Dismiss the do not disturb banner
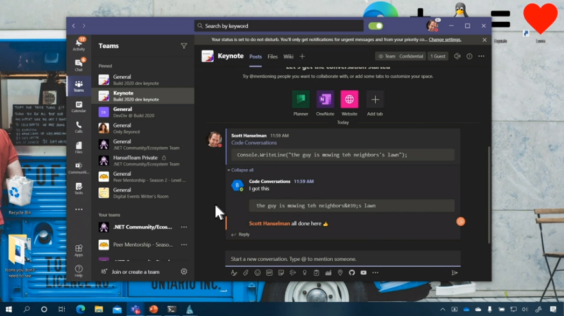Viewport: 564px width, 316px height. 484,40
